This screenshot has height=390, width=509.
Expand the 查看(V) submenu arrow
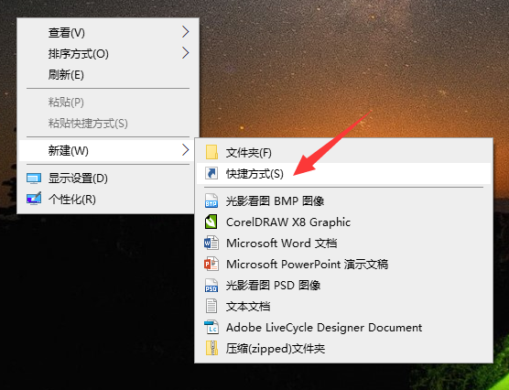(185, 32)
